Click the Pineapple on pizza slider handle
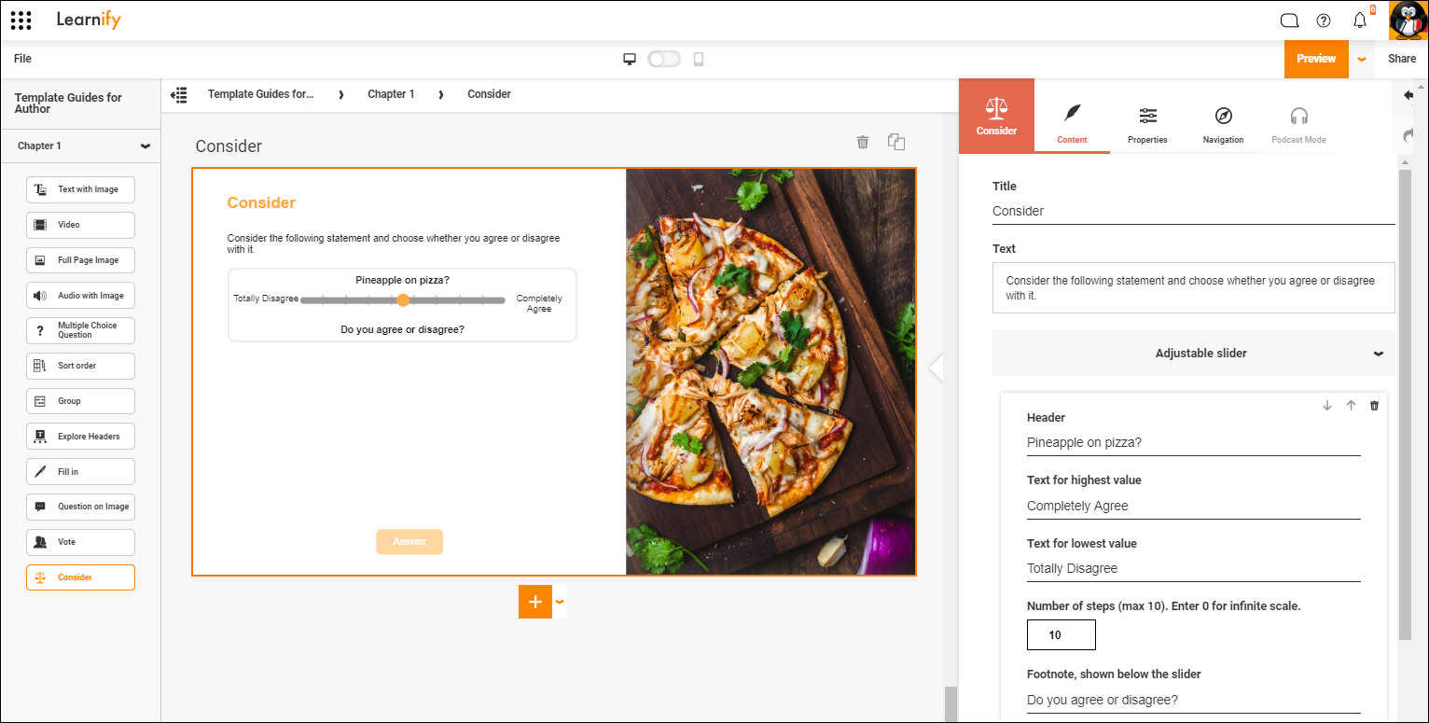 [x=403, y=300]
